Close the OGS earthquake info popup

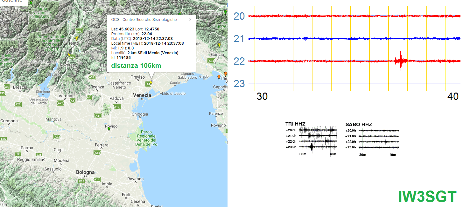(x=190, y=19)
